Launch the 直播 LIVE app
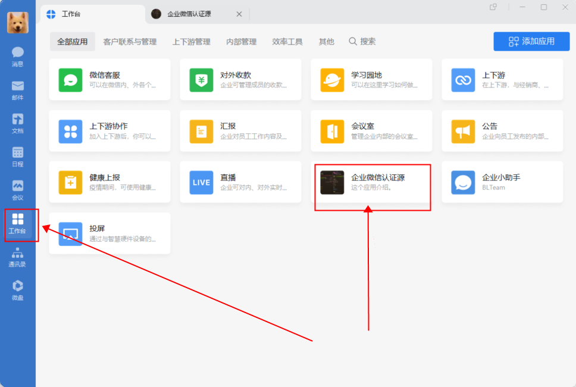576x387 pixels. coord(240,182)
